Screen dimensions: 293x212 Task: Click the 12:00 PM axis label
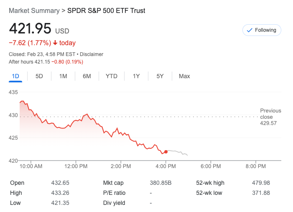pos(76,166)
